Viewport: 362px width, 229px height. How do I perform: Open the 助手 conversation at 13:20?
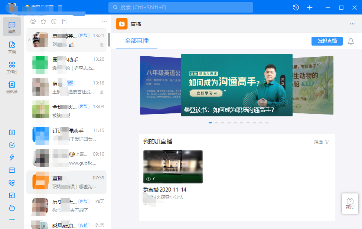[x=66, y=64]
